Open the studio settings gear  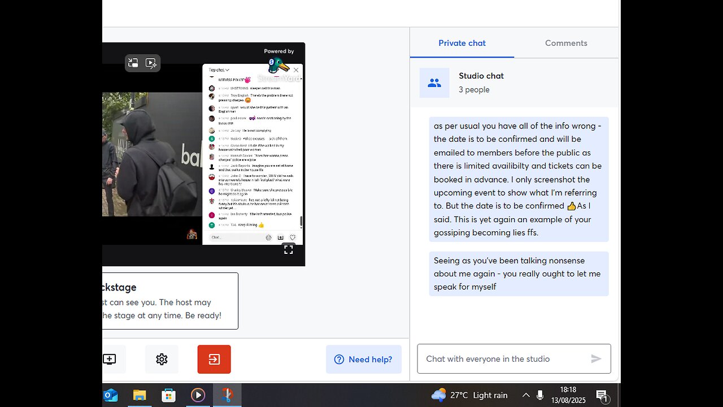162,359
